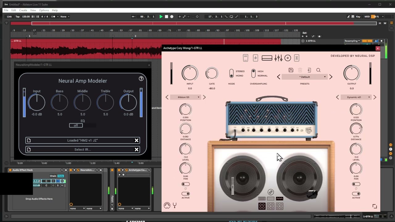Viewport: 395px width, 222px height.
Task: Open the View menu
Action: pyautogui.click(x=33, y=10)
